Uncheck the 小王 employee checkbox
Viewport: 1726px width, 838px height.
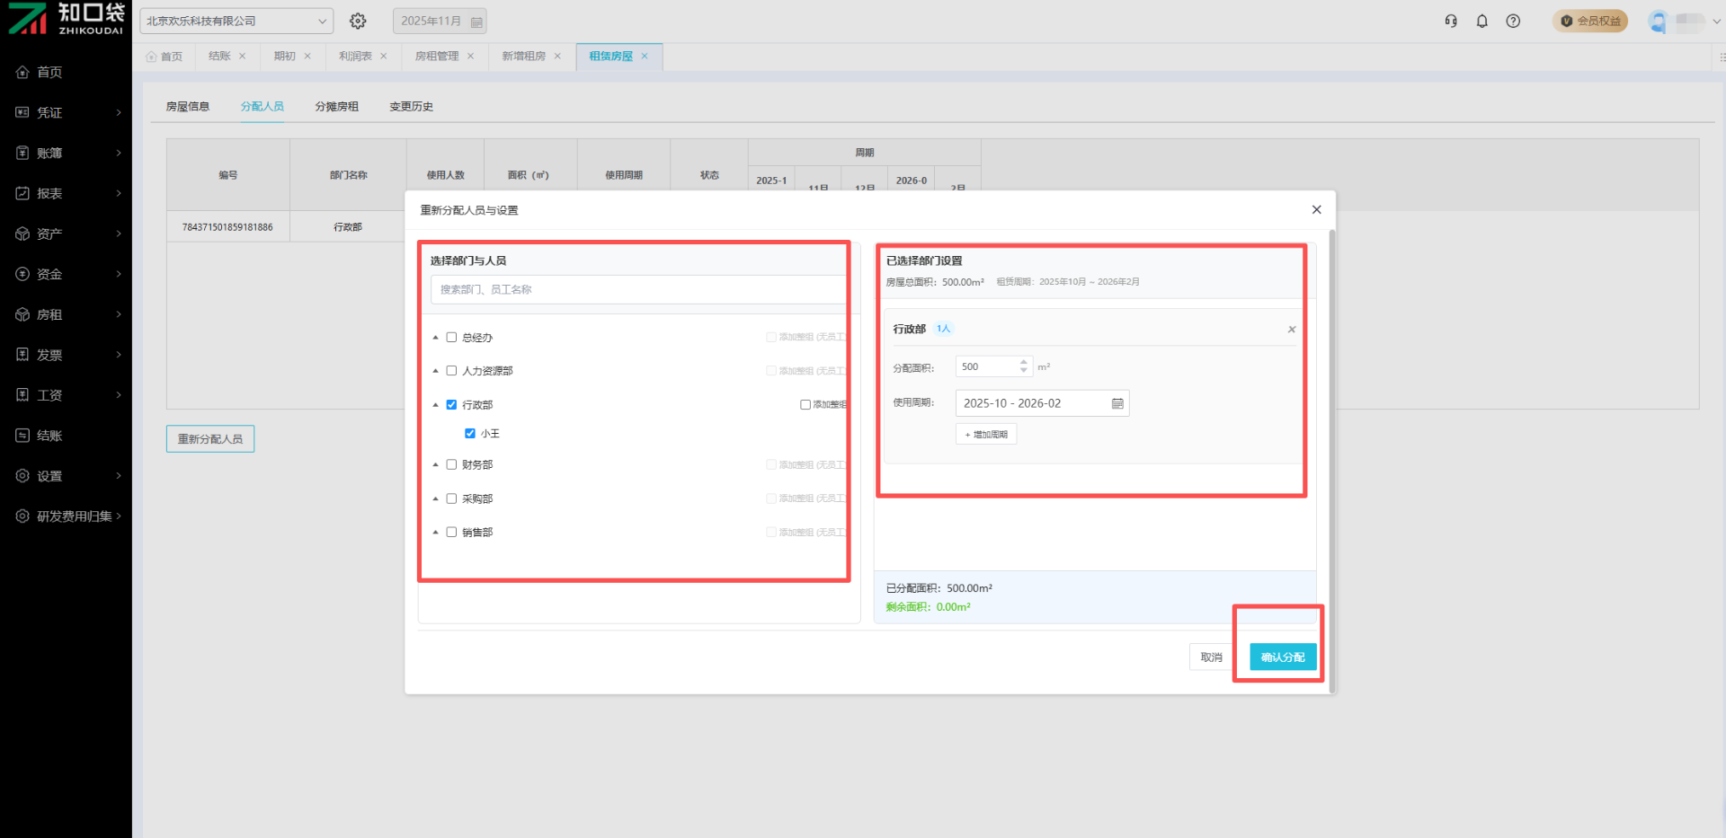470,434
